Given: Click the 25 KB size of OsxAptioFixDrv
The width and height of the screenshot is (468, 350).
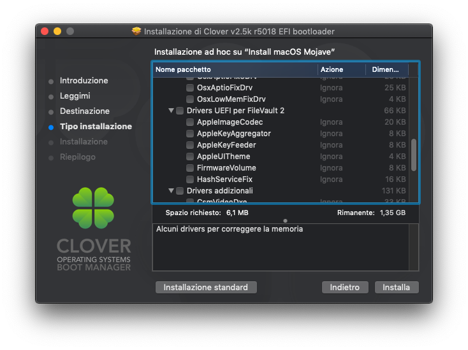Looking at the screenshot, I should pyautogui.click(x=395, y=88).
